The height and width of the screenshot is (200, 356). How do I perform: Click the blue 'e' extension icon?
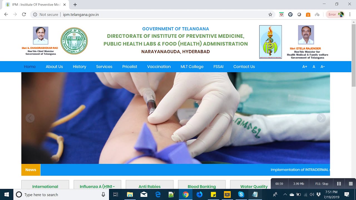pos(290,14)
